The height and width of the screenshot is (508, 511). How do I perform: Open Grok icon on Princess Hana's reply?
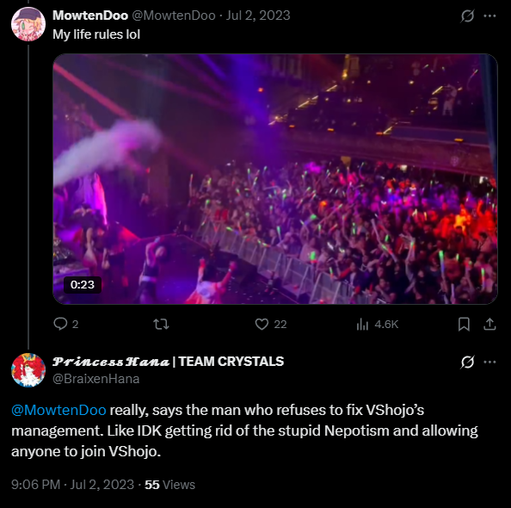[467, 362]
